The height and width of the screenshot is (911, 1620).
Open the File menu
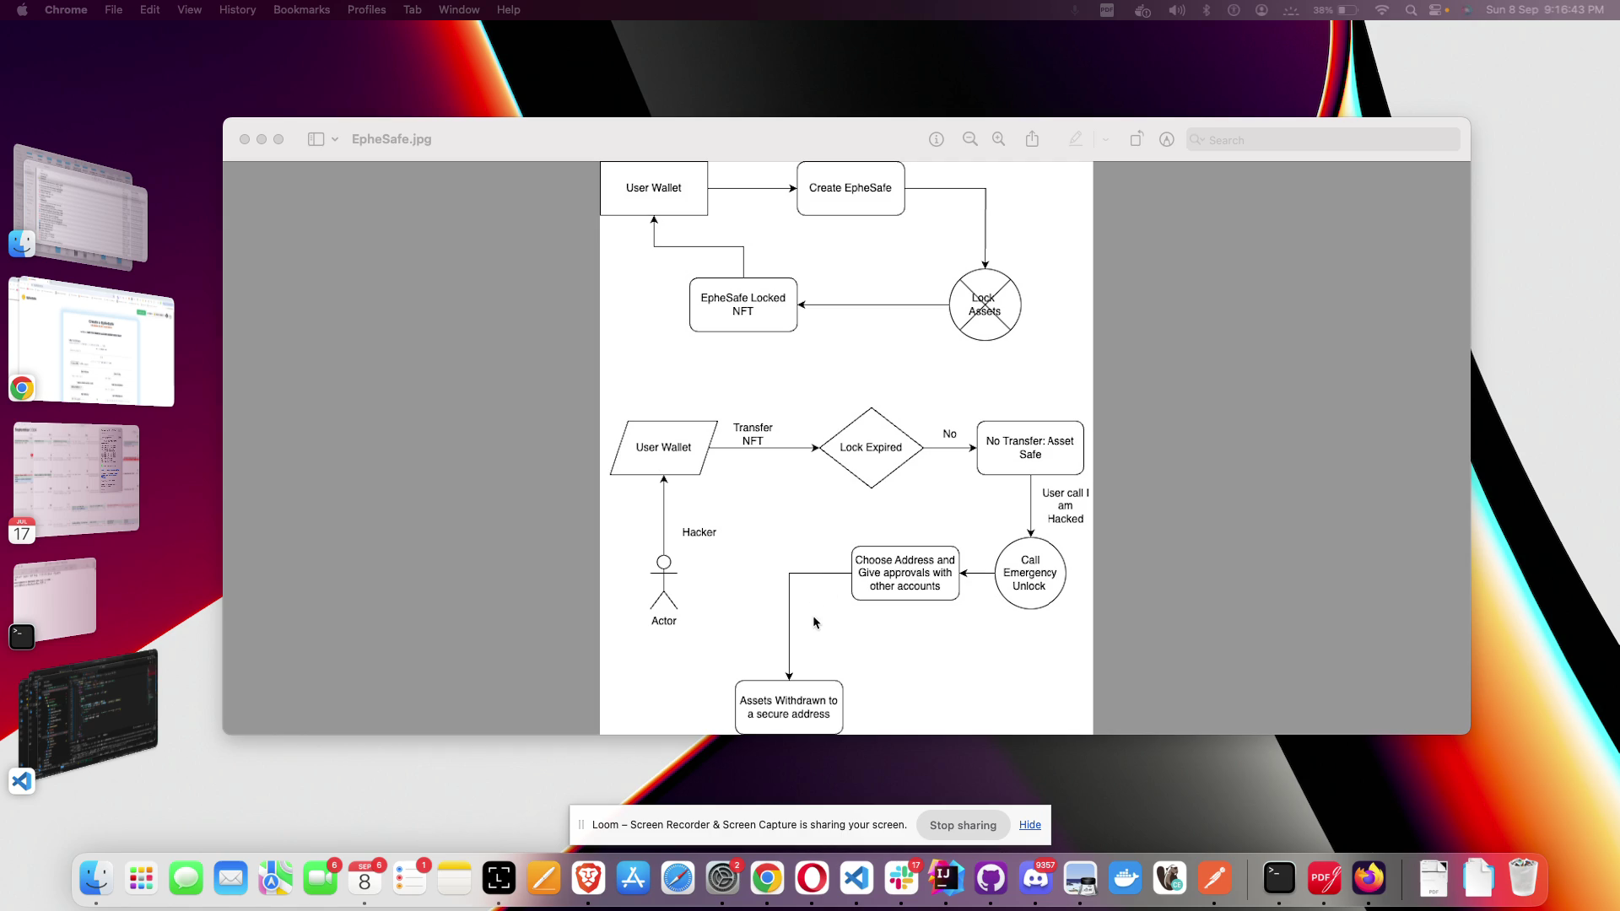pyautogui.click(x=114, y=10)
